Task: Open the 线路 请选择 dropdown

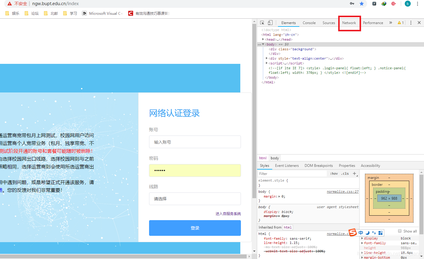Action: (195, 199)
